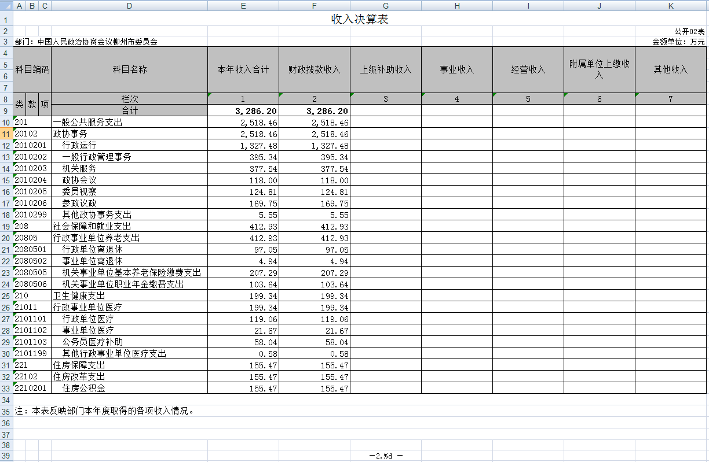Select the 科目编码 header cell
This screenshot has height=462, width=709.
pos(32,69)
